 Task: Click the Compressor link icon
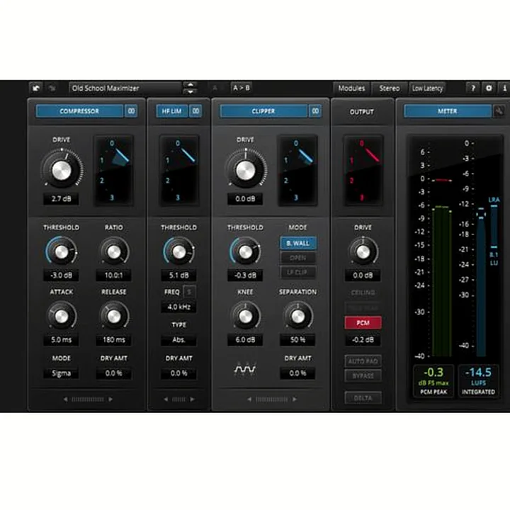131,111
